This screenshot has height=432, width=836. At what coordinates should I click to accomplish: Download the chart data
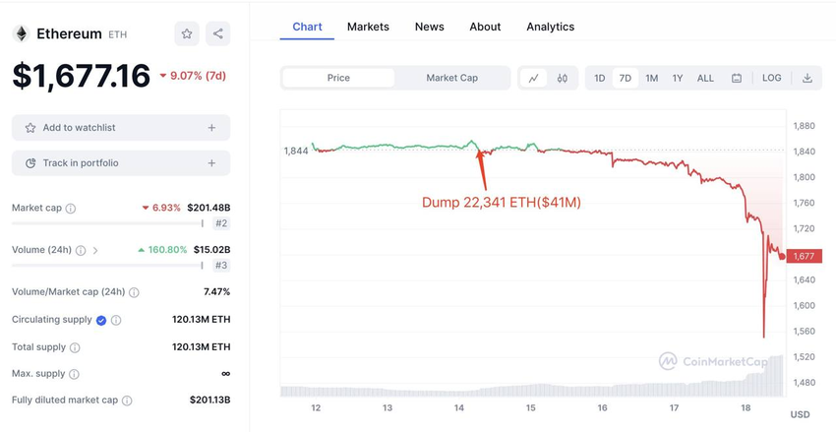806,78
